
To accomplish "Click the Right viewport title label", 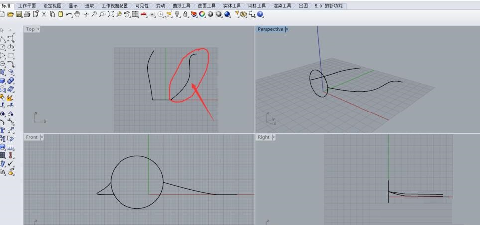I will pyautogui.click(x=263, y=137).
